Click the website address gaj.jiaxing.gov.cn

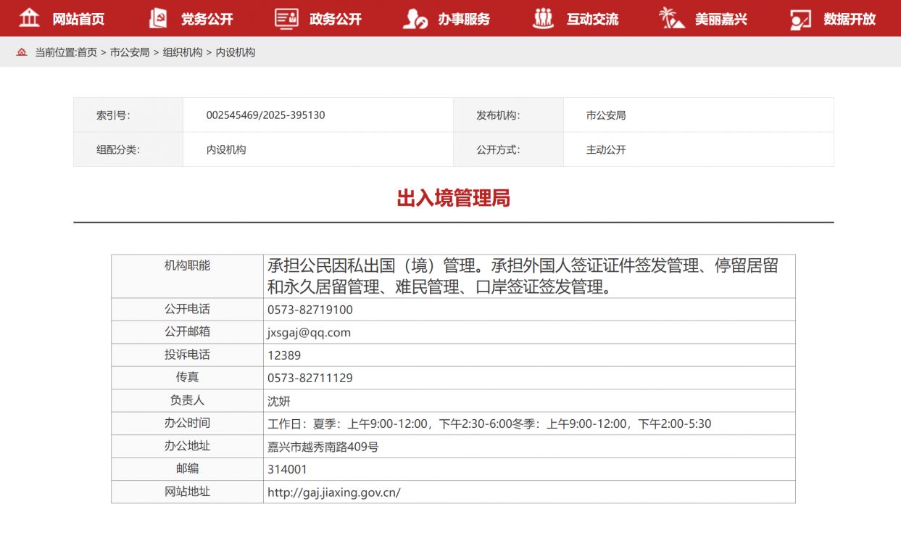[x=333, y=492]
